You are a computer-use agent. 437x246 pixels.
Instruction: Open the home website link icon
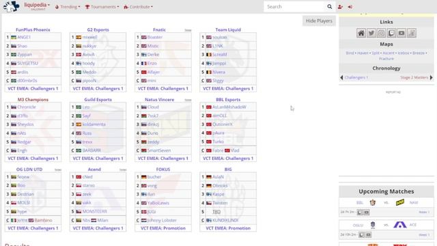coord(361,33)
